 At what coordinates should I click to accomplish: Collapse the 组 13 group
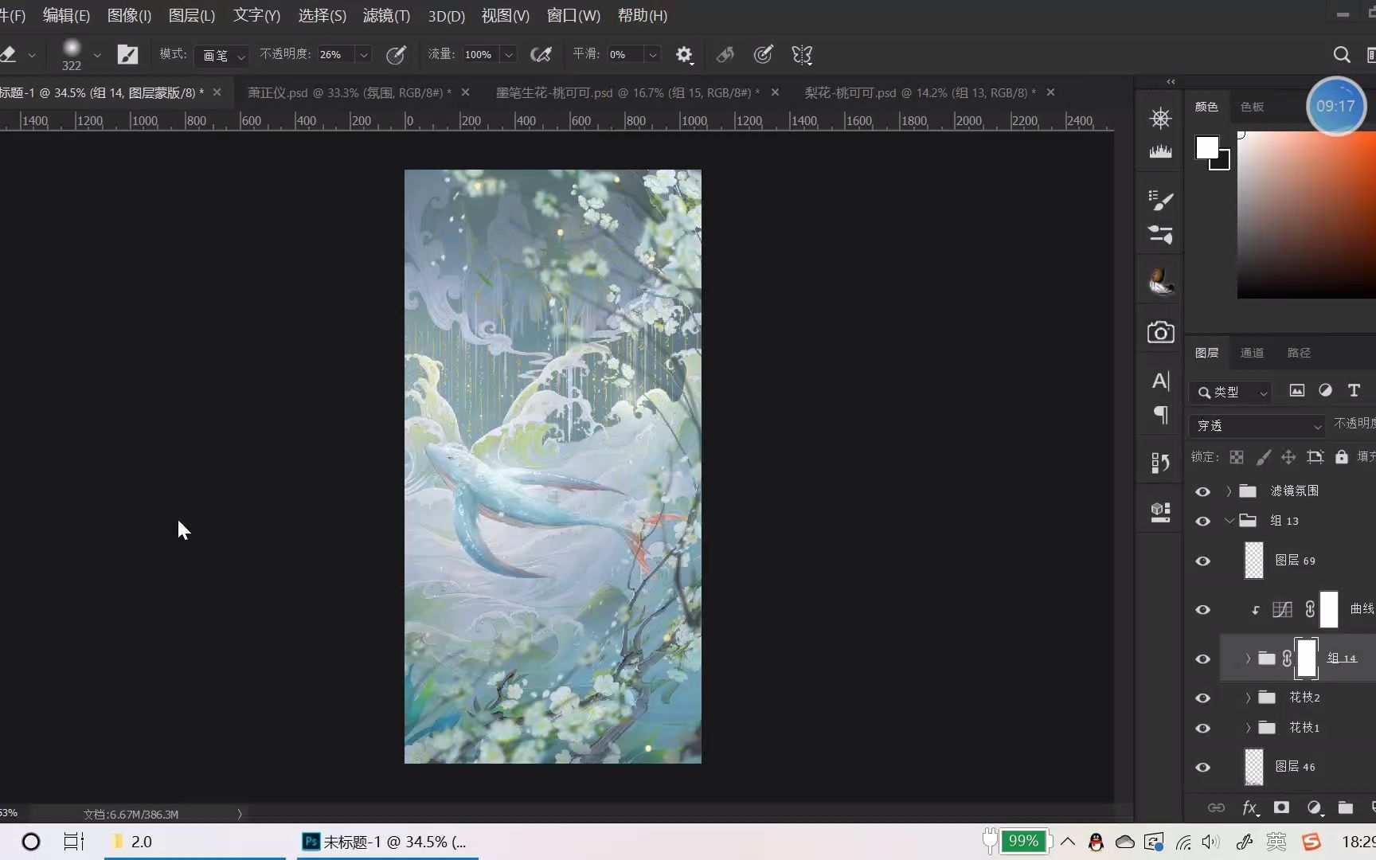click(x=1229, y=521)
